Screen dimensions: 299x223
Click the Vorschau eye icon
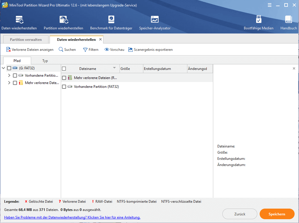[107, 49]
